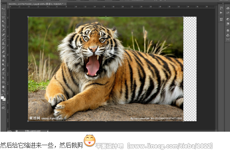Select the Crop tool

pos(3,26)
